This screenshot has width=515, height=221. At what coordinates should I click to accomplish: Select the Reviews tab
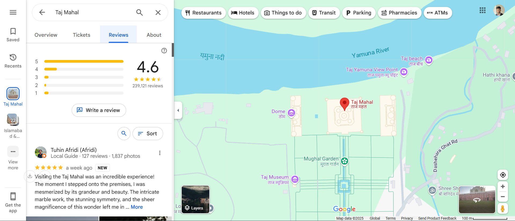coord(118,35)
